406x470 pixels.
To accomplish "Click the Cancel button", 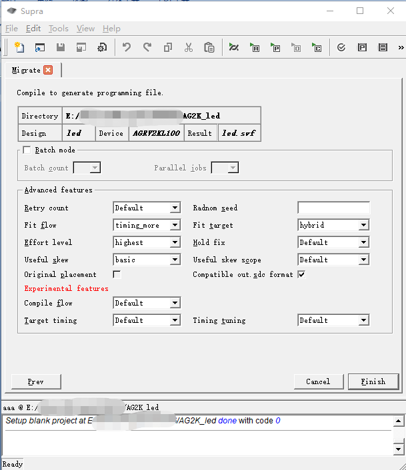I will 319,381.
